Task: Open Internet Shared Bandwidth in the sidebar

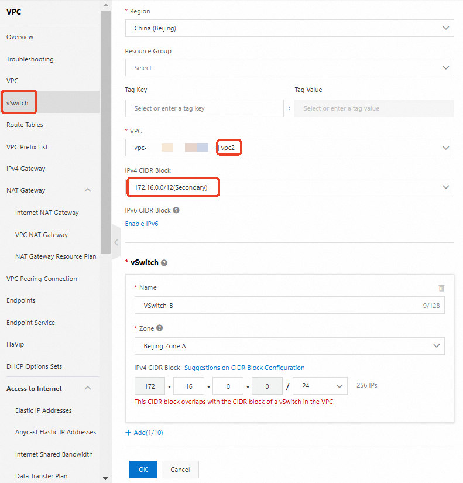Action: tap(54, 454)
